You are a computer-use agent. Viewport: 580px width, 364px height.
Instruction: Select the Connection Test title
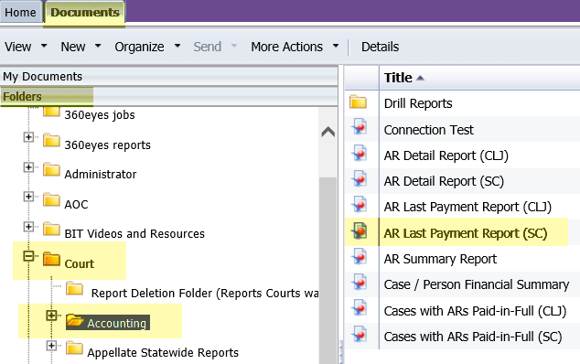(428, 130)
